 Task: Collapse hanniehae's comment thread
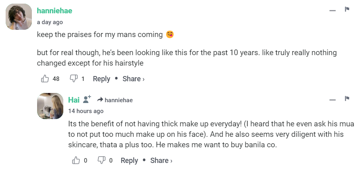[333, 10]
